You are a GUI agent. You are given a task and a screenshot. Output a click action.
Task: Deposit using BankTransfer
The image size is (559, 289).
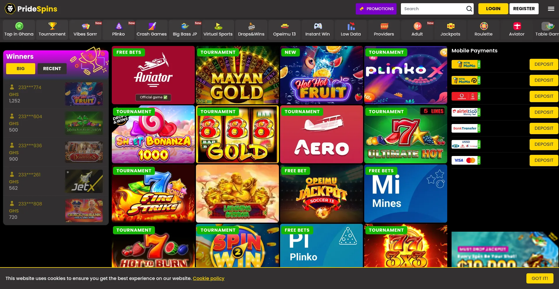(544, 128)
